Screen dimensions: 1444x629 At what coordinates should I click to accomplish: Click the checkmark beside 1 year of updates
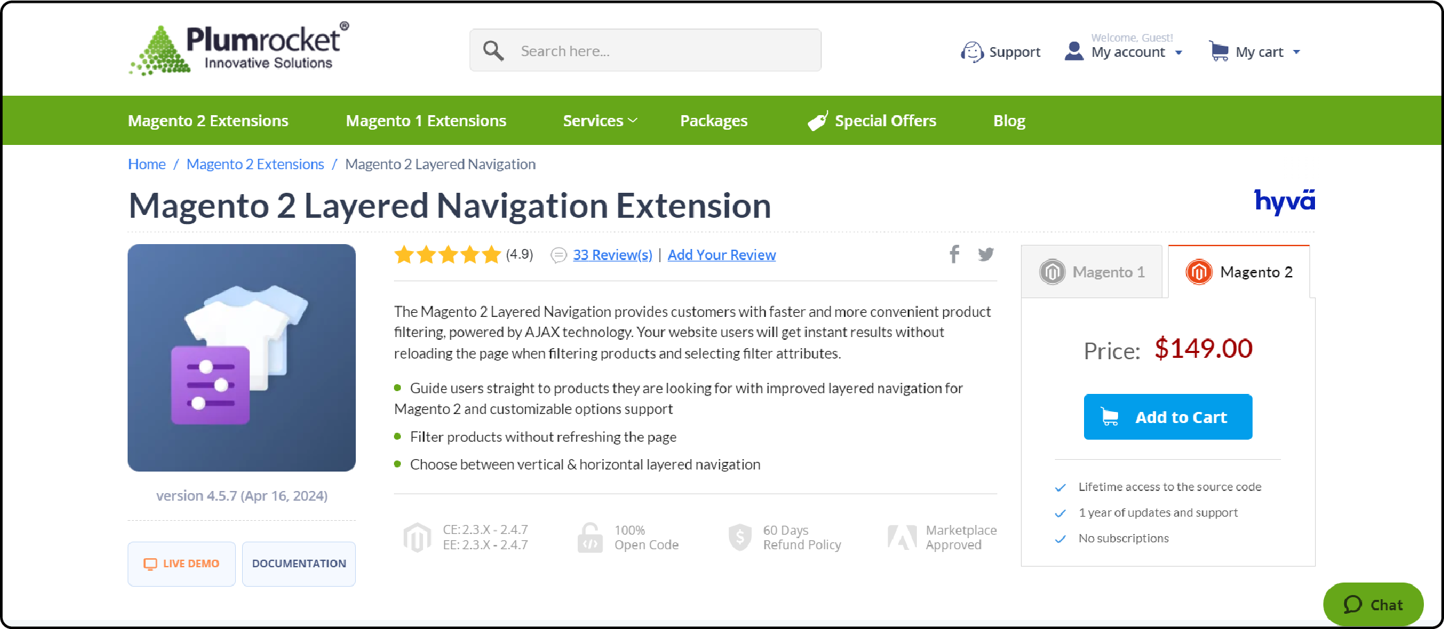coord(1060,513)
